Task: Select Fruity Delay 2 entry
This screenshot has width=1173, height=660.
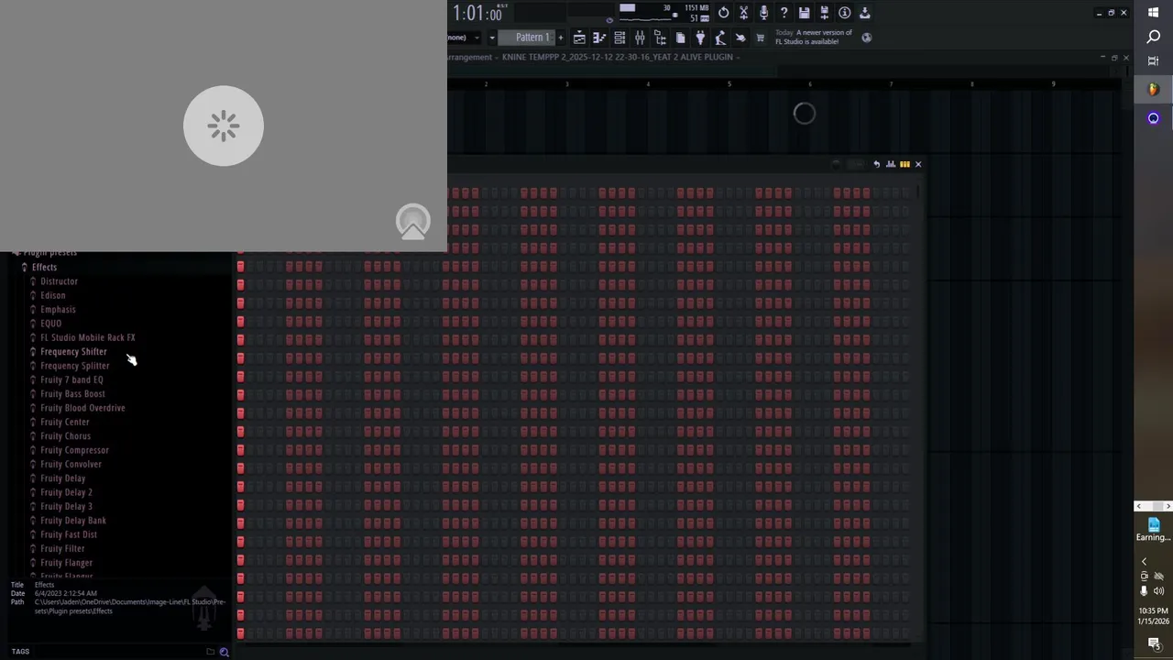Action: 66,492
